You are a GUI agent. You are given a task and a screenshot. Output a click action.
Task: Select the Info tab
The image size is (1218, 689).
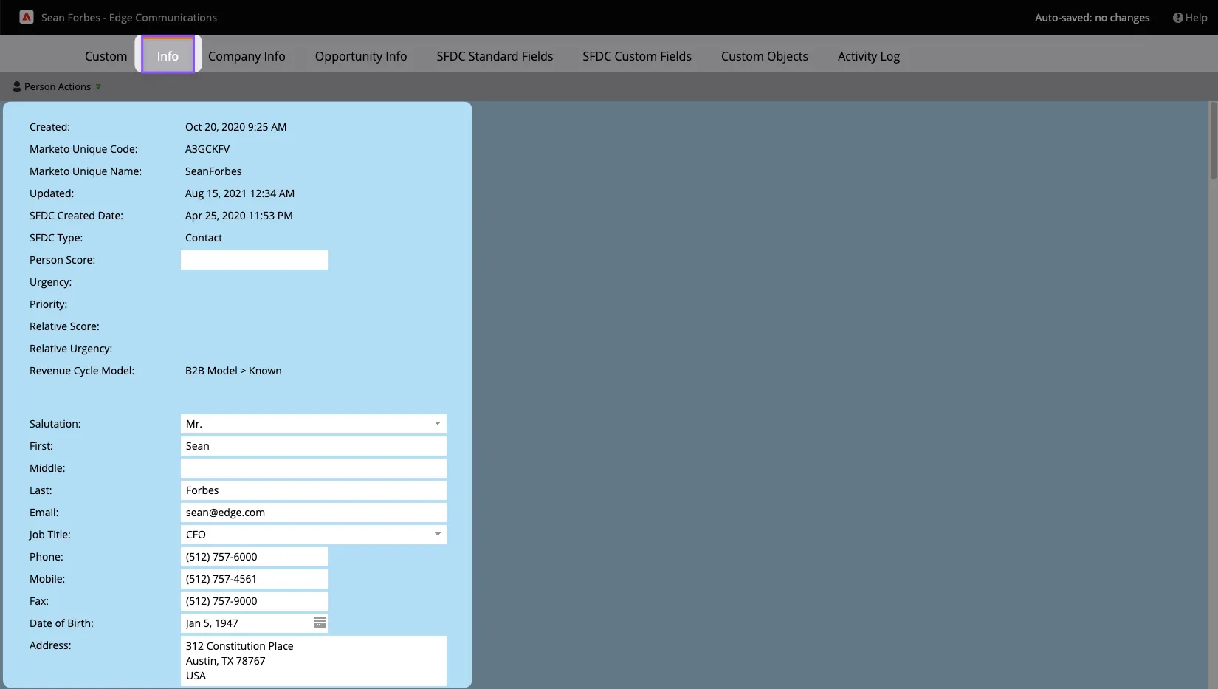(x=168, y=56)
